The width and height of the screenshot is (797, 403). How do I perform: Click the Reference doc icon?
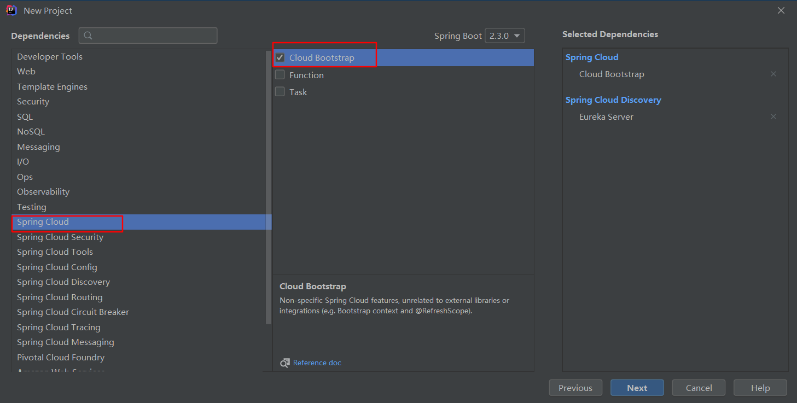click(285, 363)
